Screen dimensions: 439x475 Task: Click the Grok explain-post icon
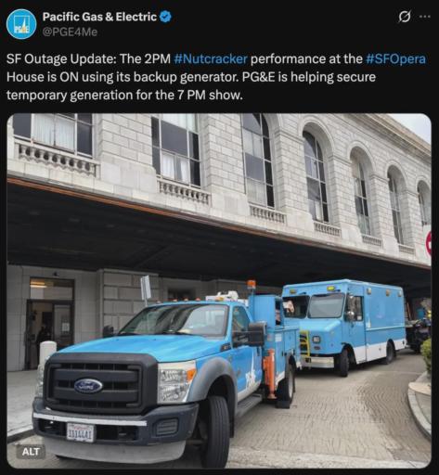click(x=405, y=17)
